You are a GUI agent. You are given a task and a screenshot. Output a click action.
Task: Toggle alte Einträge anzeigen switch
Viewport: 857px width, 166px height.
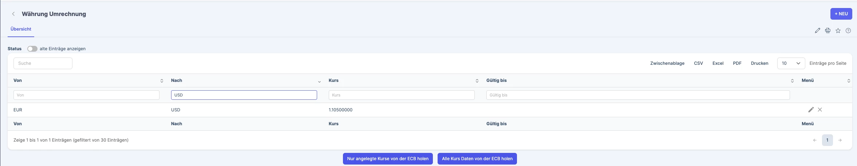click(32, 49)
